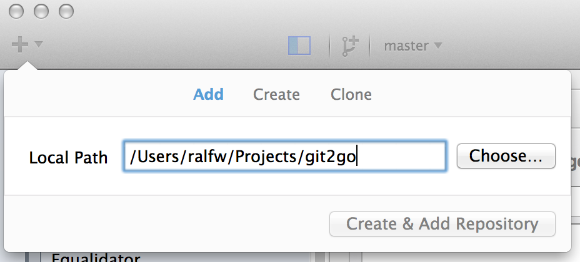580x262 pixels.
Task: Click the right half of sidebar toggle
Action: [304, 46]
